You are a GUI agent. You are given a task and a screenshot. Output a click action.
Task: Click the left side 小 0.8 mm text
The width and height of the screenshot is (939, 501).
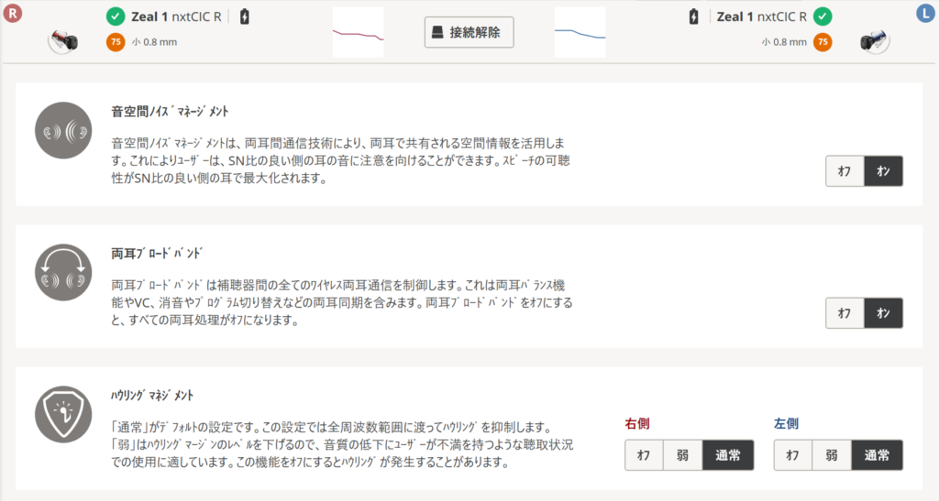pos(784,42)
